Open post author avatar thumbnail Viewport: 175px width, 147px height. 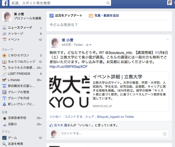pyautogui.click(x=54, y=42)
